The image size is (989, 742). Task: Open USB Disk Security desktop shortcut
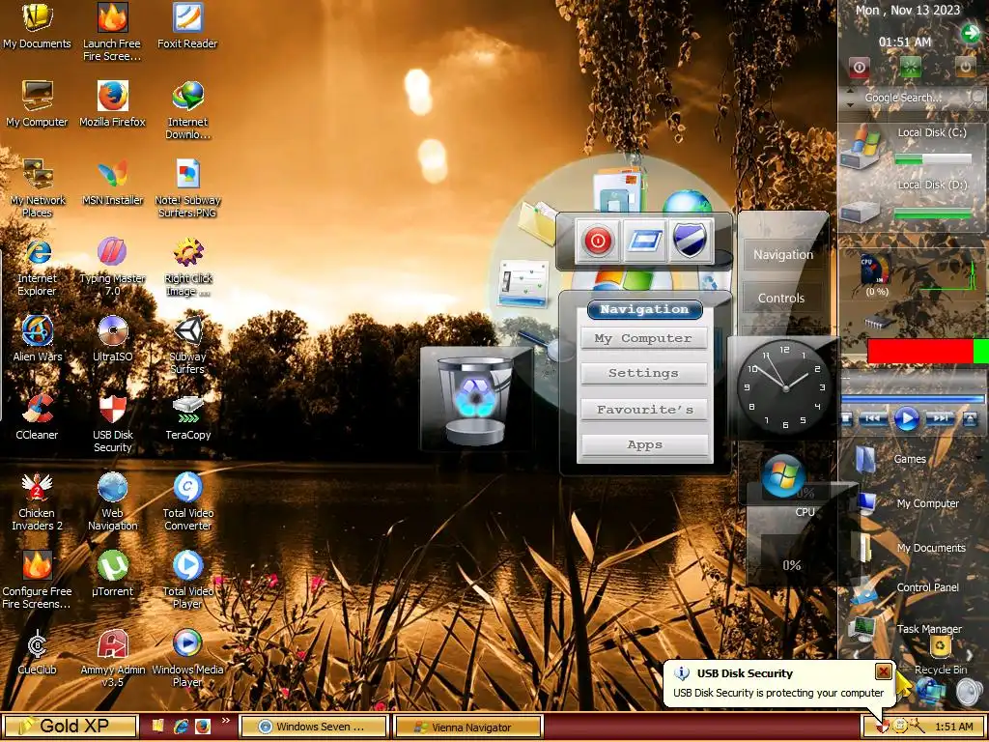click(x=112, y=424)
